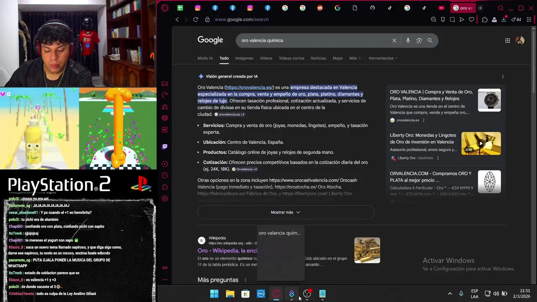This screenshot has width=537, height=302.
Task: Bookmark page with the heart icon
Action: (471, 19)
